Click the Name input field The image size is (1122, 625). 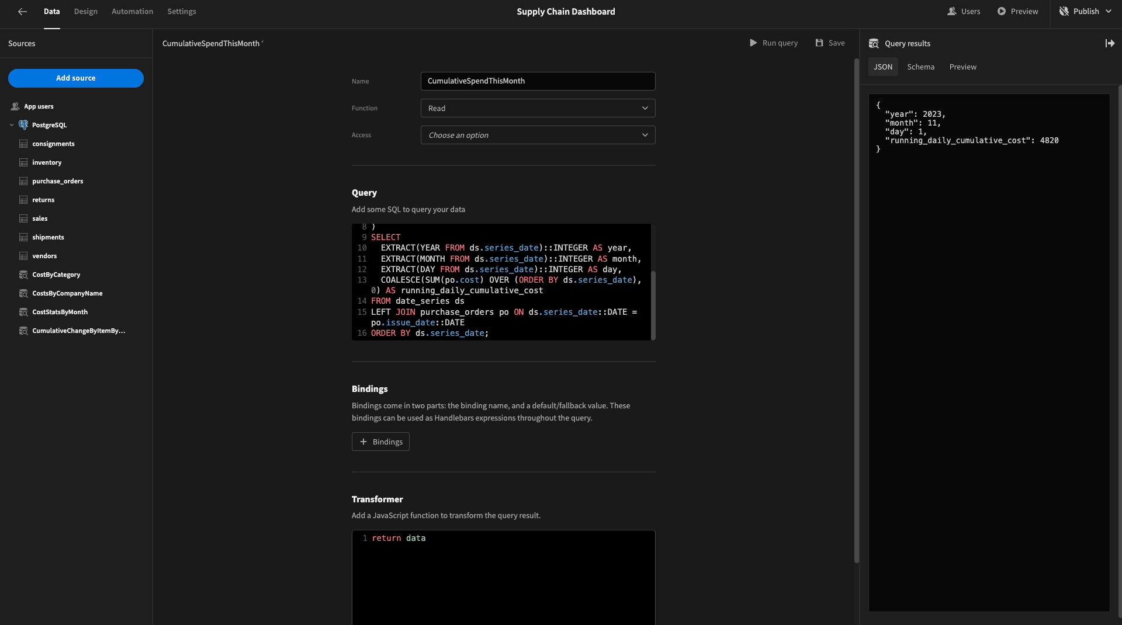tap(538, 81)
